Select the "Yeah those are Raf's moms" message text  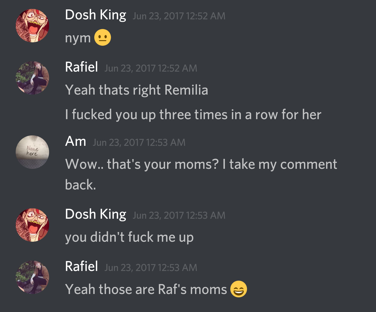coord(146,290)
